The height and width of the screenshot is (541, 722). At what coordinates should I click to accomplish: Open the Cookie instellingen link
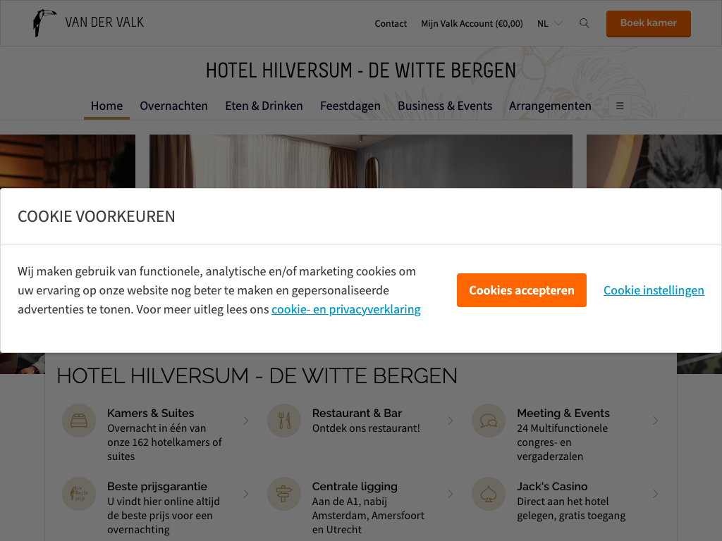pos(654,290)
